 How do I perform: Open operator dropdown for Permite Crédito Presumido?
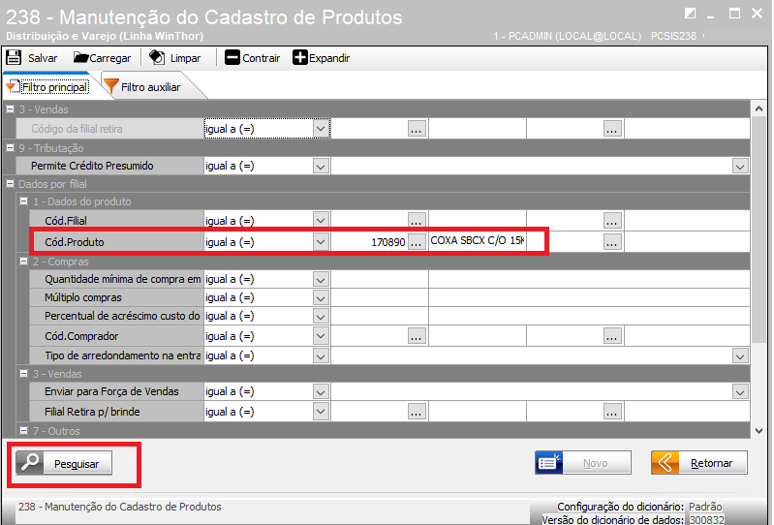pyautogui.click(x=321, y=167)
